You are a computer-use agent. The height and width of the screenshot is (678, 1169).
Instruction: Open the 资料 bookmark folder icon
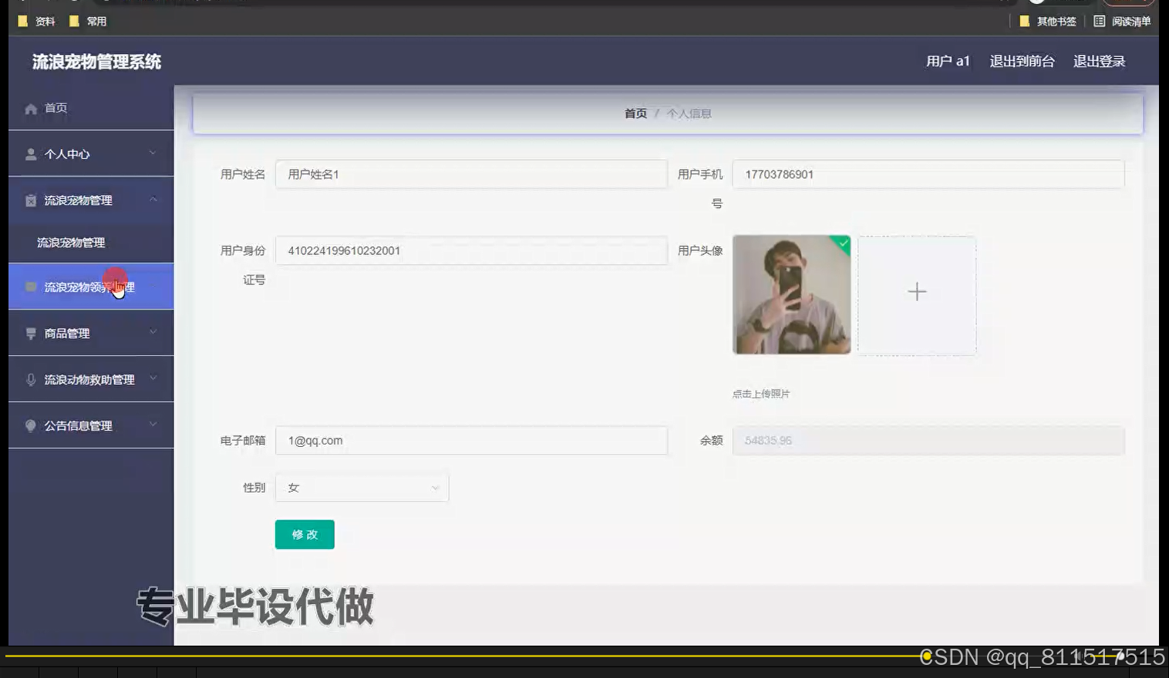[x=22, y=21]
